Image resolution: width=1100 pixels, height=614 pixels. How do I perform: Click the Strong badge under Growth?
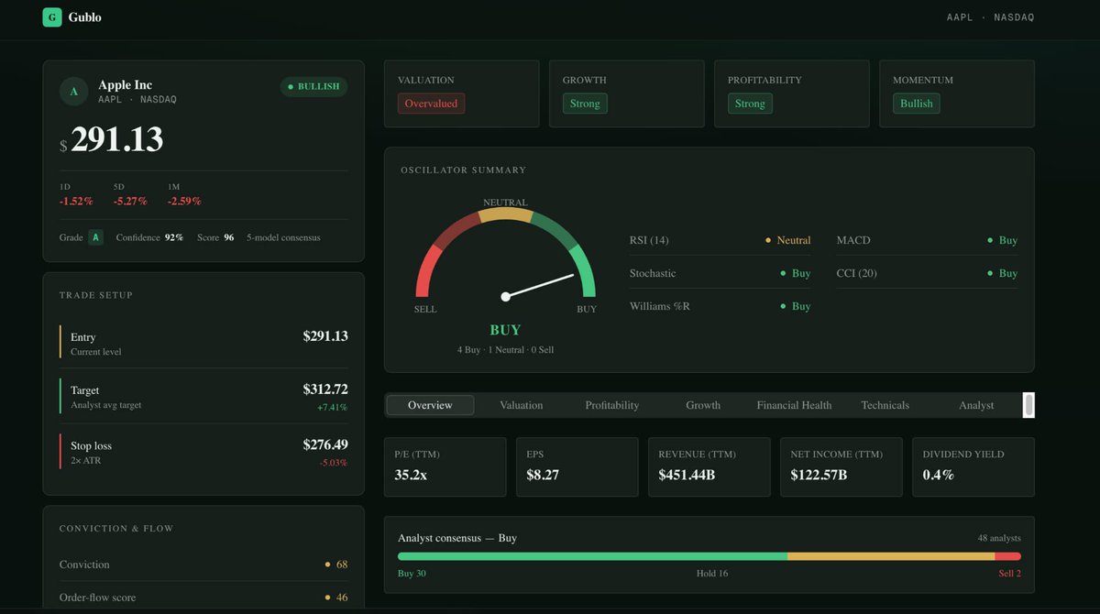[x=585, y=104]
